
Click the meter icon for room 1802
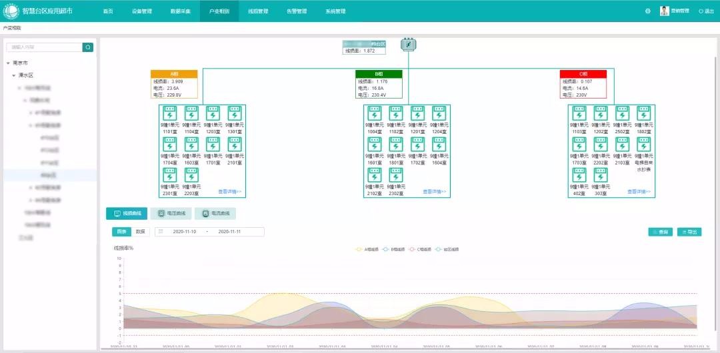point(643,113)
